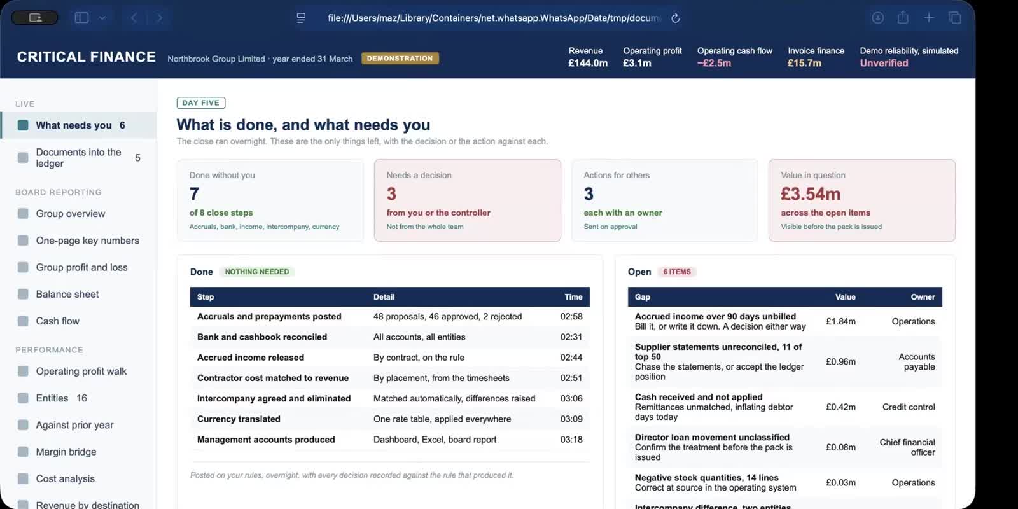The height and width of the screenshot is (509, 1018).
Task: Select the screen control pill at top left
Action: (x=35, y=18)
